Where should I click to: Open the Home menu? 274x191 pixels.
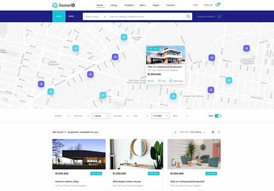coord(101,5)
